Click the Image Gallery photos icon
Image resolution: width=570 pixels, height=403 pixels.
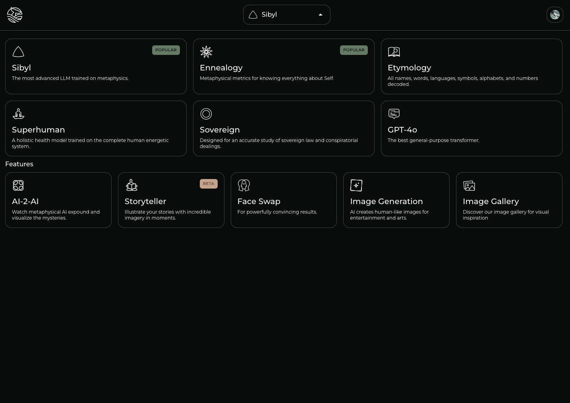point(469,185)
